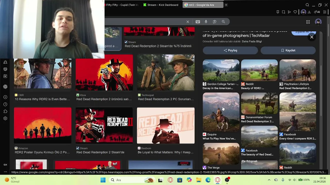The image size is (330, 185).
Task: Open Copilot from the taskbar
Action: (x=189, y=180)
